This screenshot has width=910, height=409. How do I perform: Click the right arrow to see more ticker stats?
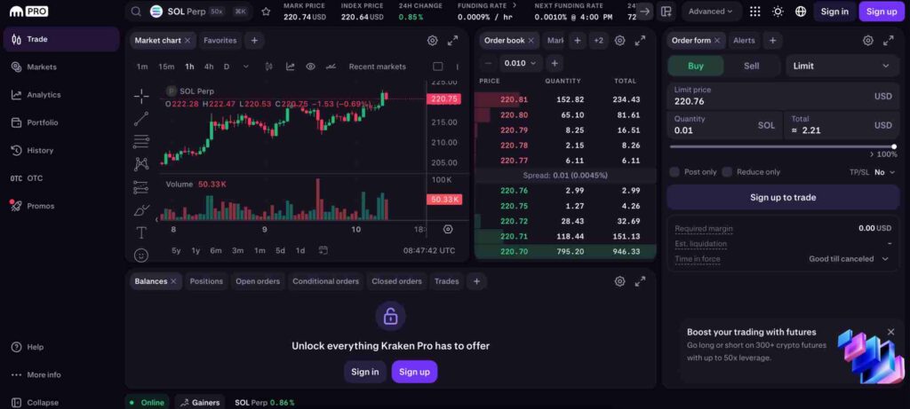point(645,12)
